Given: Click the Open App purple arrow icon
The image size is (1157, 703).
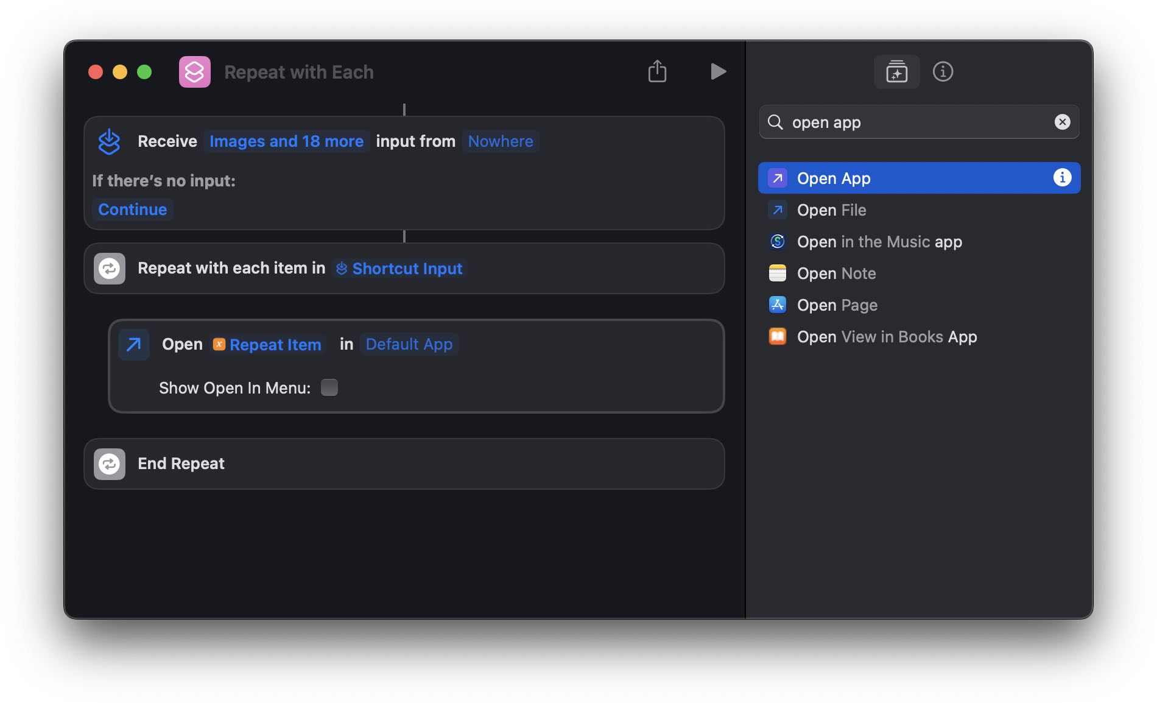Looking at the screenshot, I should (777, 178).
